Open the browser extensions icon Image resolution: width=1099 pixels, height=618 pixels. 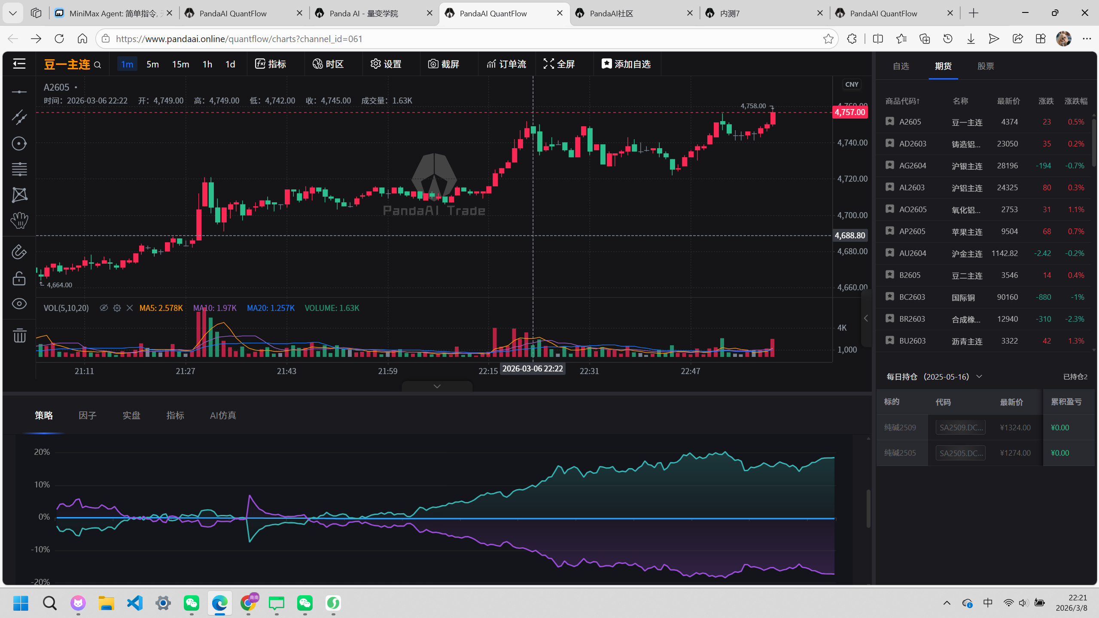click(852, 39)
